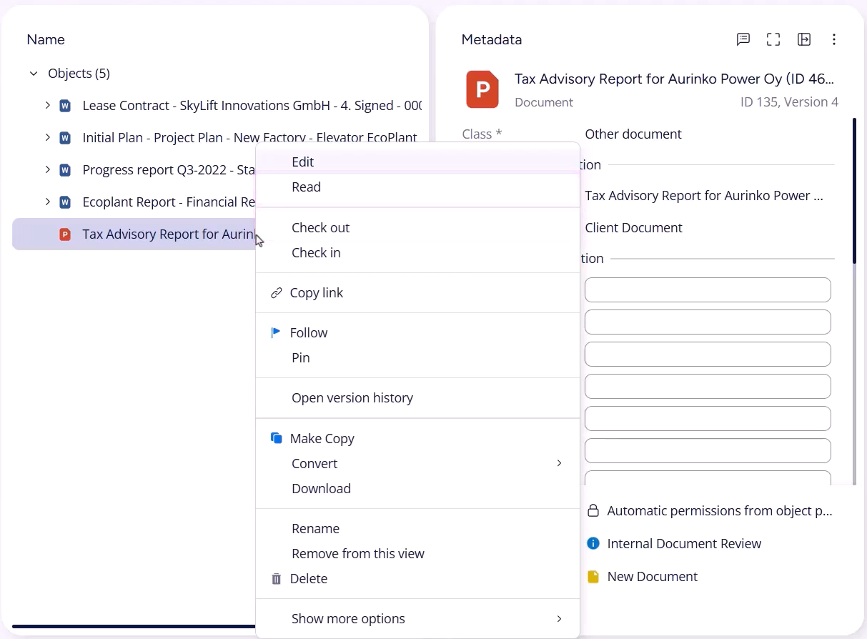Open the comments icon in Metadata header

pyautogui.click(x=743, y=39)
